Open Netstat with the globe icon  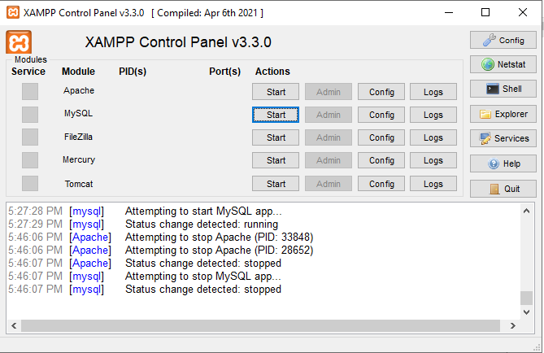coord(503,64)
